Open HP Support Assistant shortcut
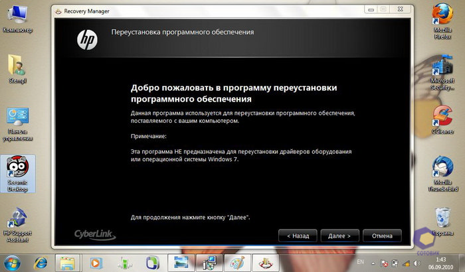This screenshot has width=465, height=272. [x=17, y=222]
